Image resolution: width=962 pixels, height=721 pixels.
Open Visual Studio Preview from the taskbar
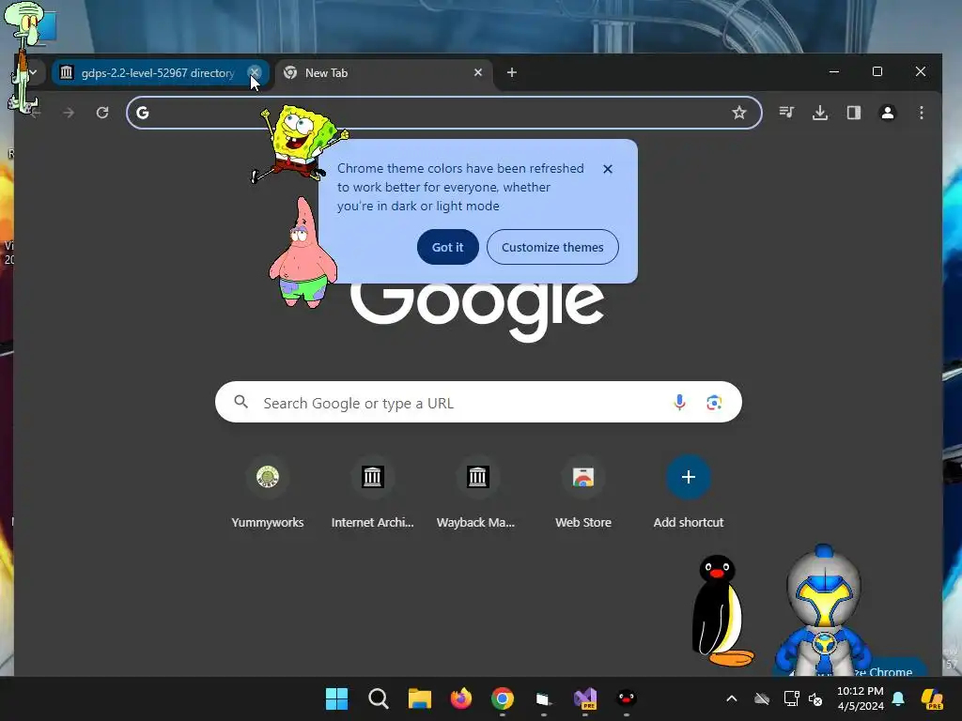pos(585,698)
